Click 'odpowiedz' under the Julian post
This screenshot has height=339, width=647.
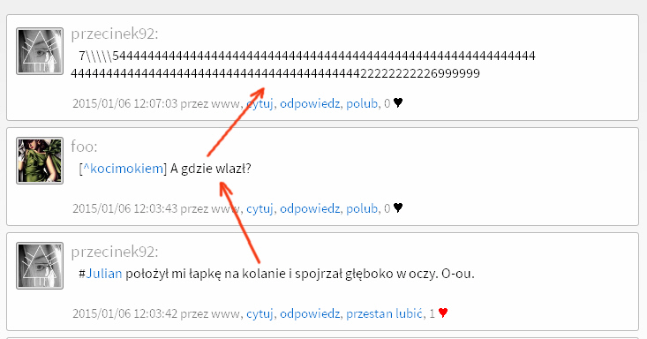point(310,313)
